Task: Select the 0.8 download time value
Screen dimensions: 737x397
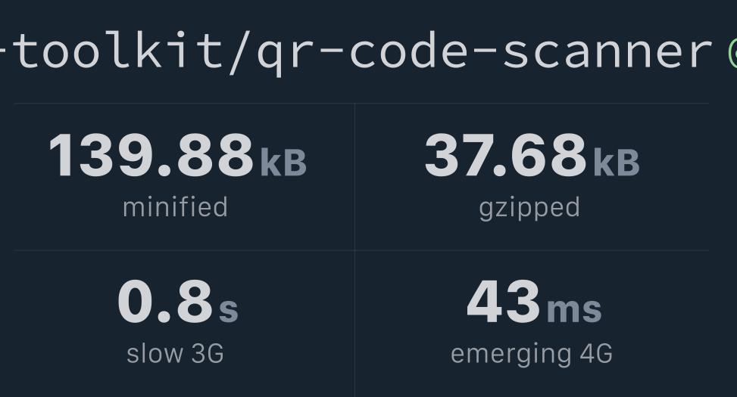Action: pyautogui.click(x=165, y=302)
